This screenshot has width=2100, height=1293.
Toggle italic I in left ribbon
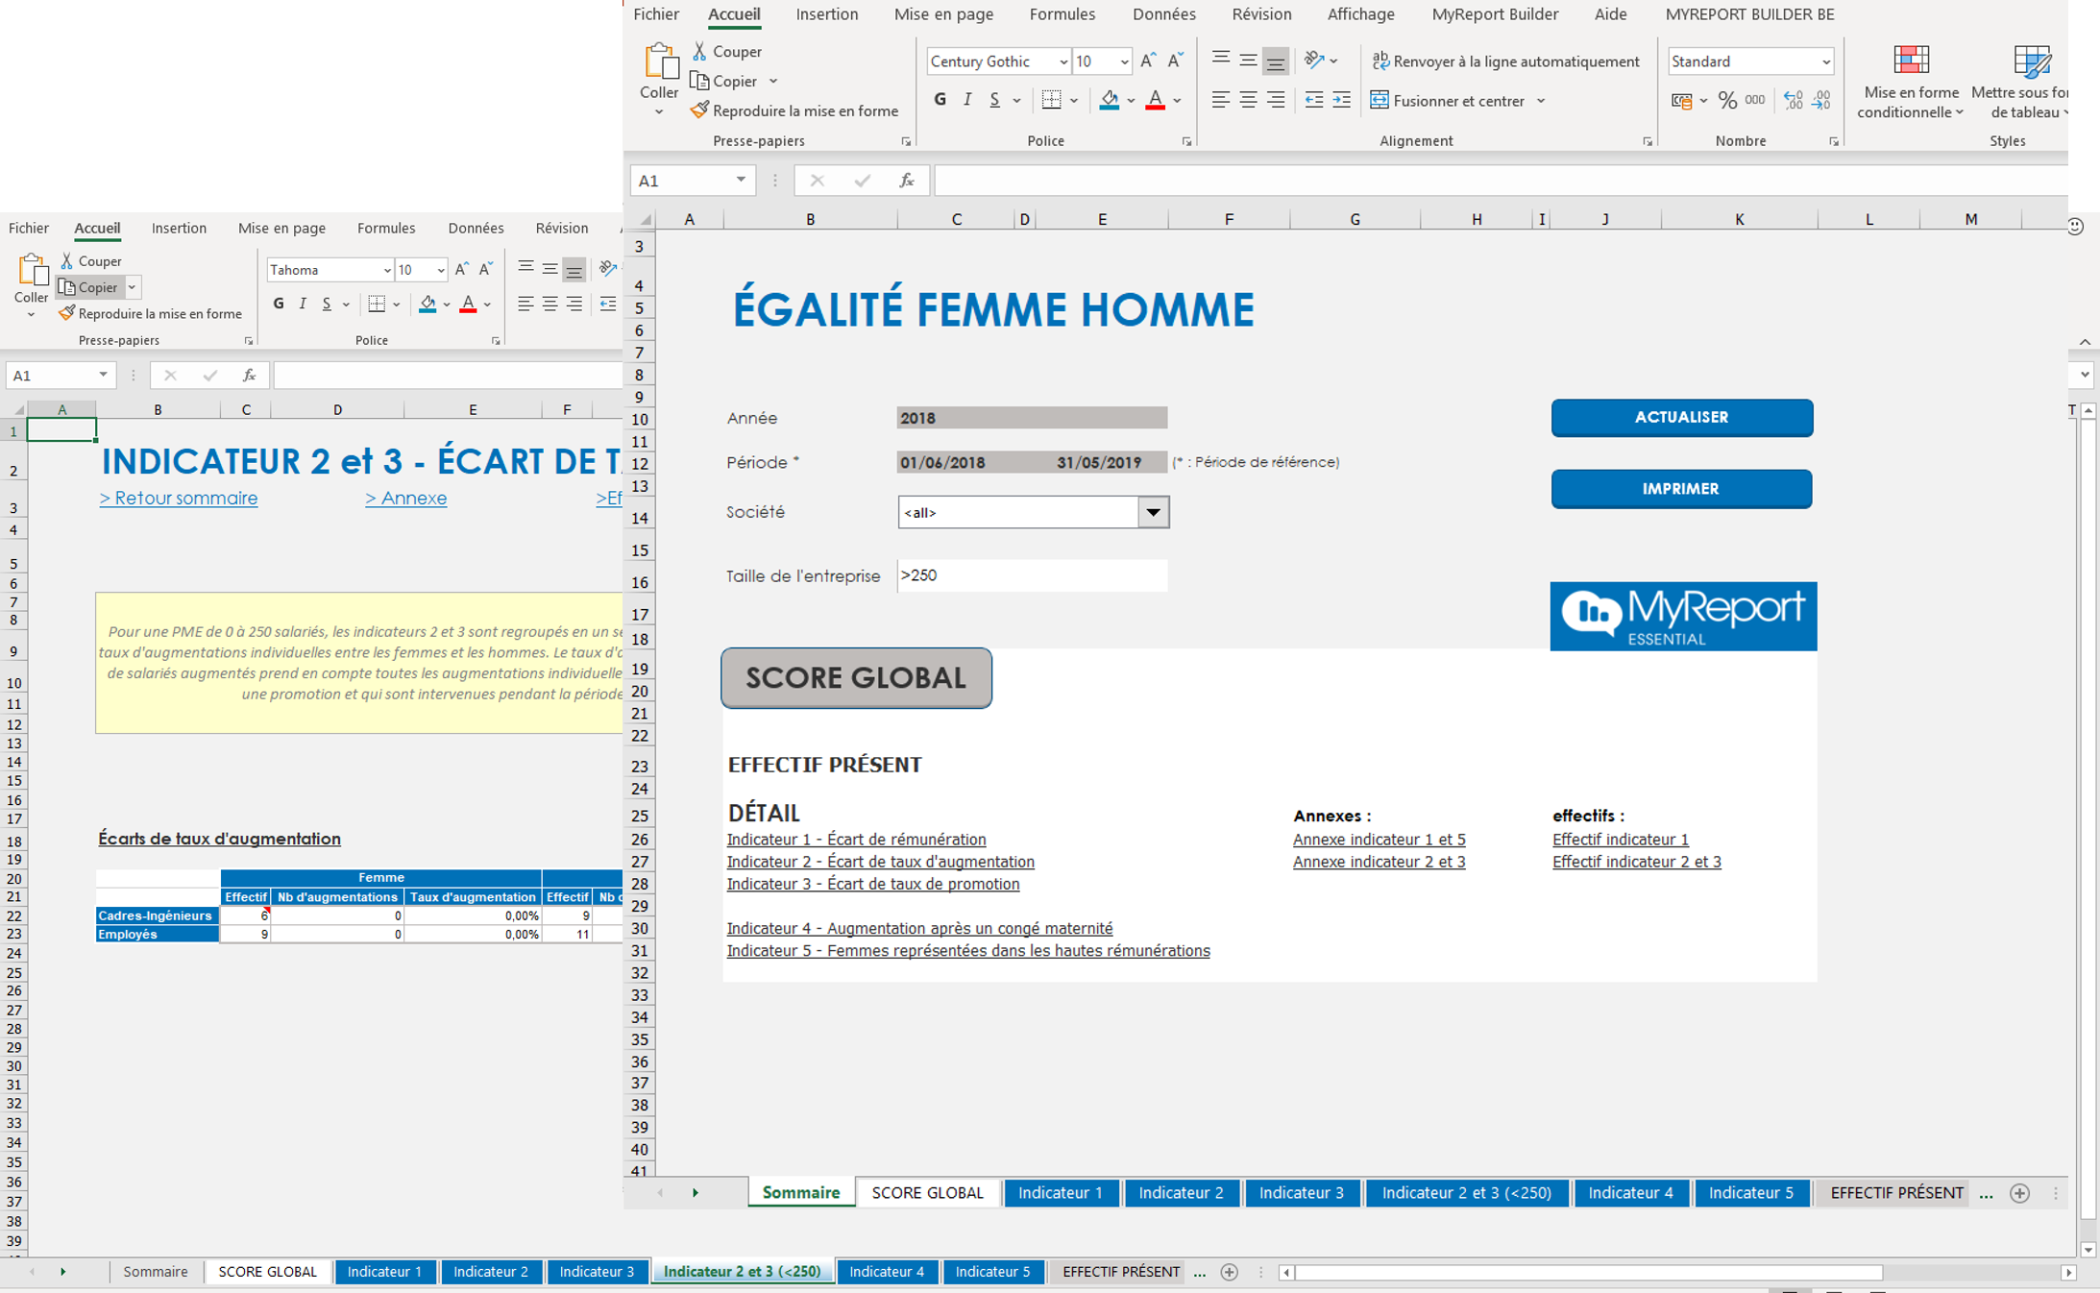click(303, 305)
